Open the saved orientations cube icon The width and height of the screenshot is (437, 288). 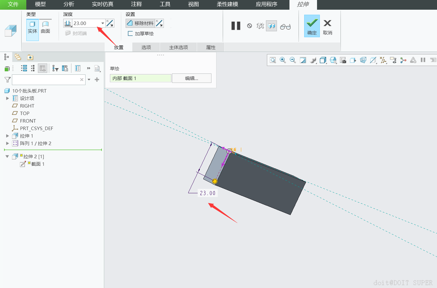[x=333, y=60]
